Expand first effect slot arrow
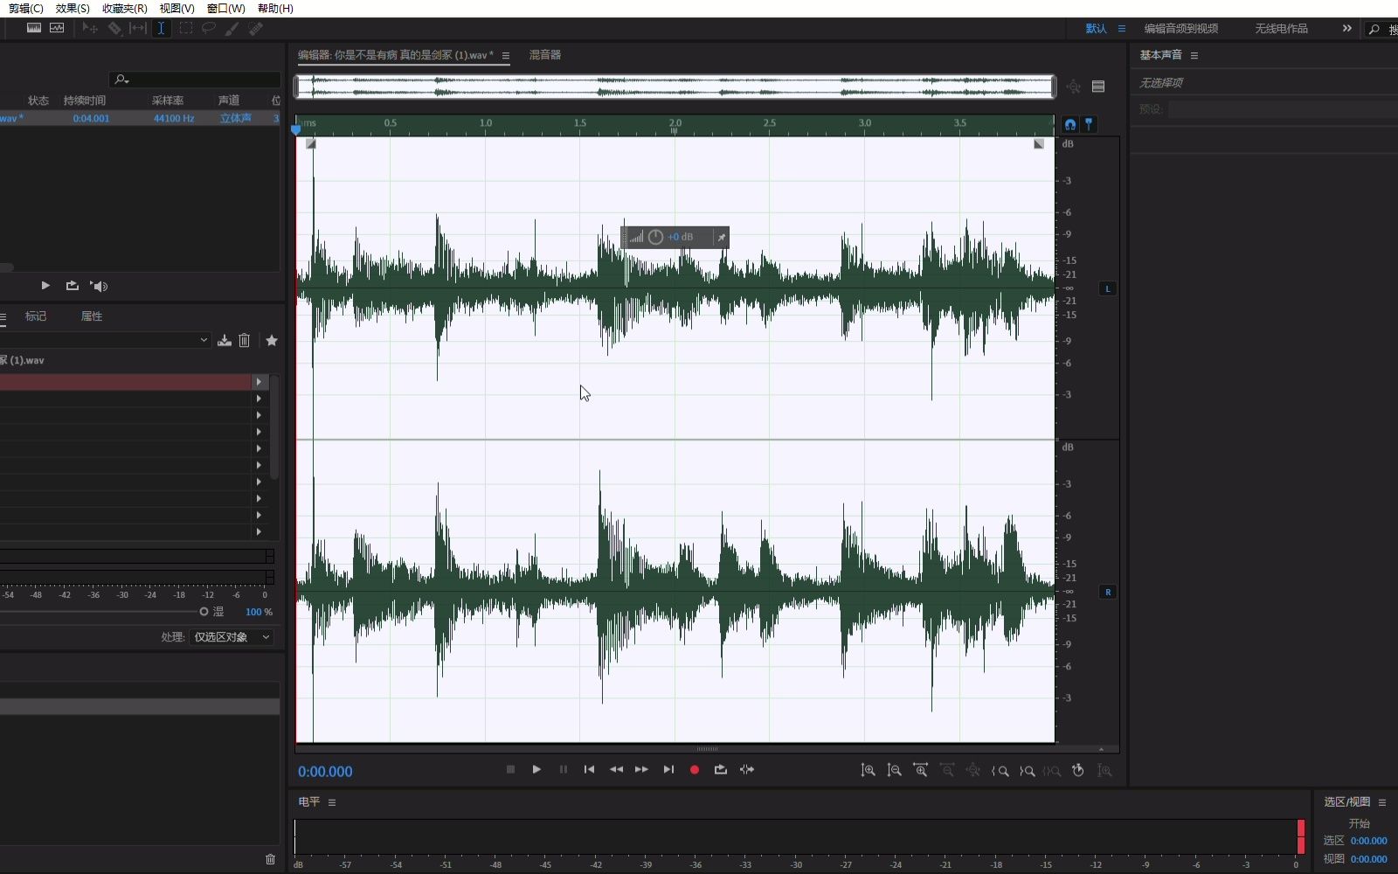The width and height of the screenshot is (1398, 874). pyautogui.click(x=259, y=382)
